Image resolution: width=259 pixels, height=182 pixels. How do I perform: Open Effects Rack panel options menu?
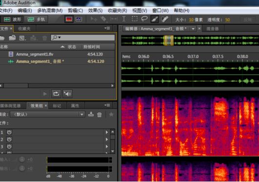pos(107,105)
